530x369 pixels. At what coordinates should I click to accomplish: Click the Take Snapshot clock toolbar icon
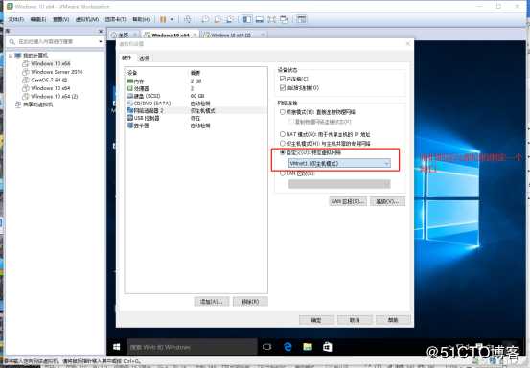point(205,19)
